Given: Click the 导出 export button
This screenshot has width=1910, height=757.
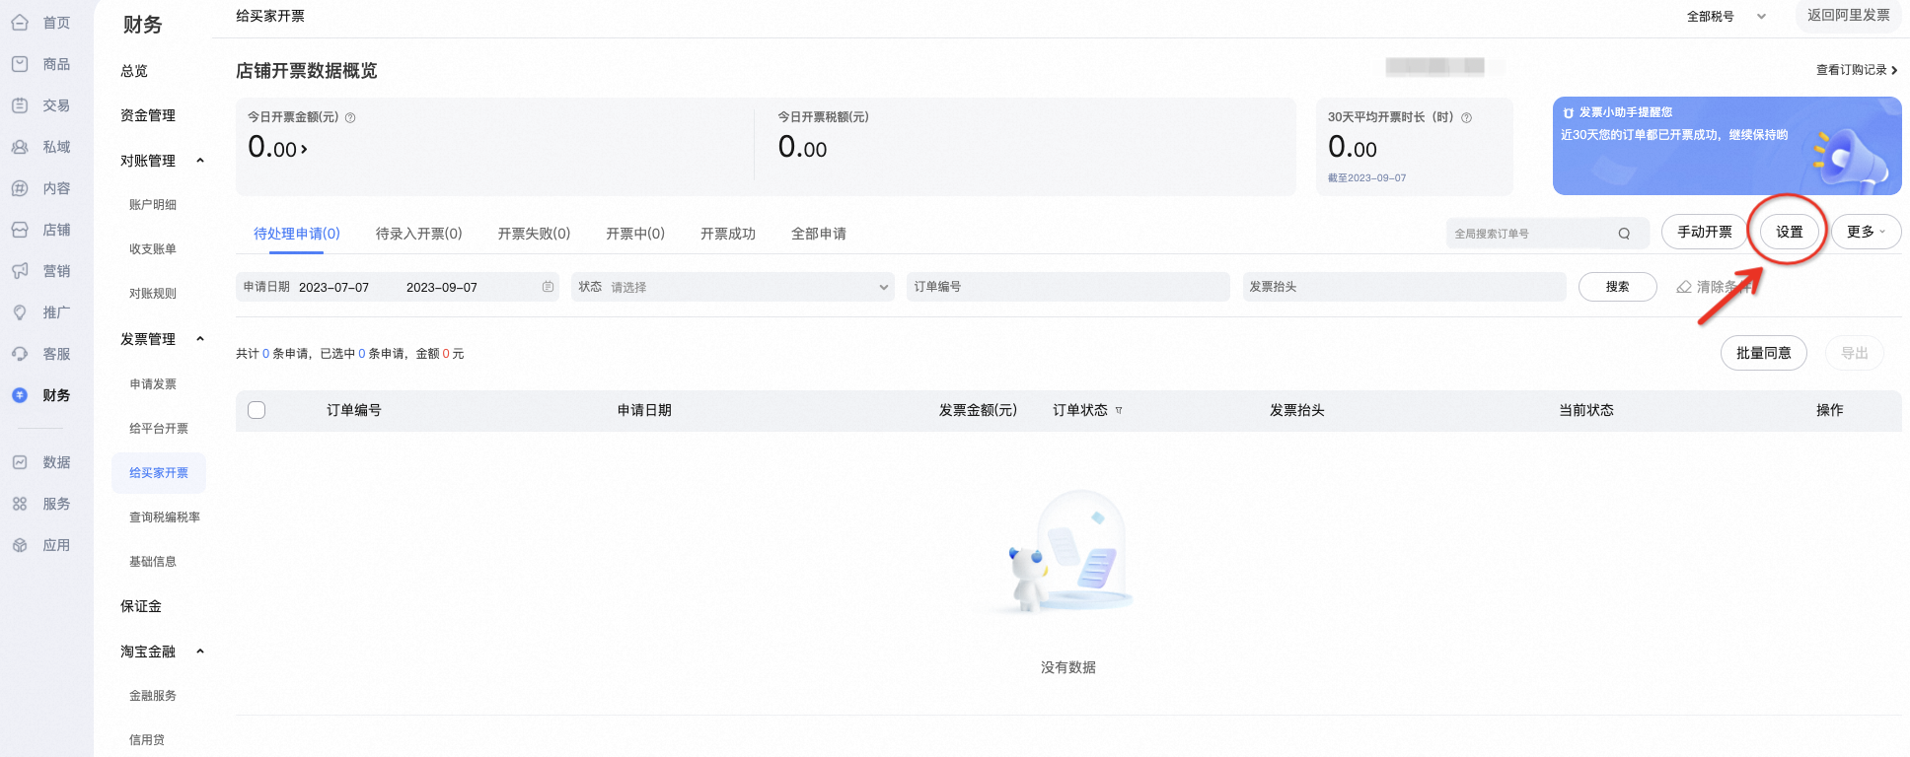Looking at the screenshot, I should pos(1855,353).
